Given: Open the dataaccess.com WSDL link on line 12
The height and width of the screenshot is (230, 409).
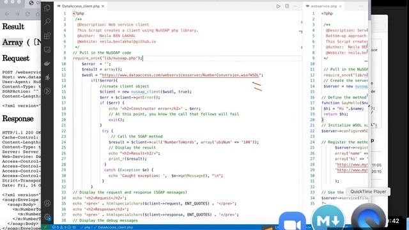Looking at the screenshot, I should tap(180, 75).
